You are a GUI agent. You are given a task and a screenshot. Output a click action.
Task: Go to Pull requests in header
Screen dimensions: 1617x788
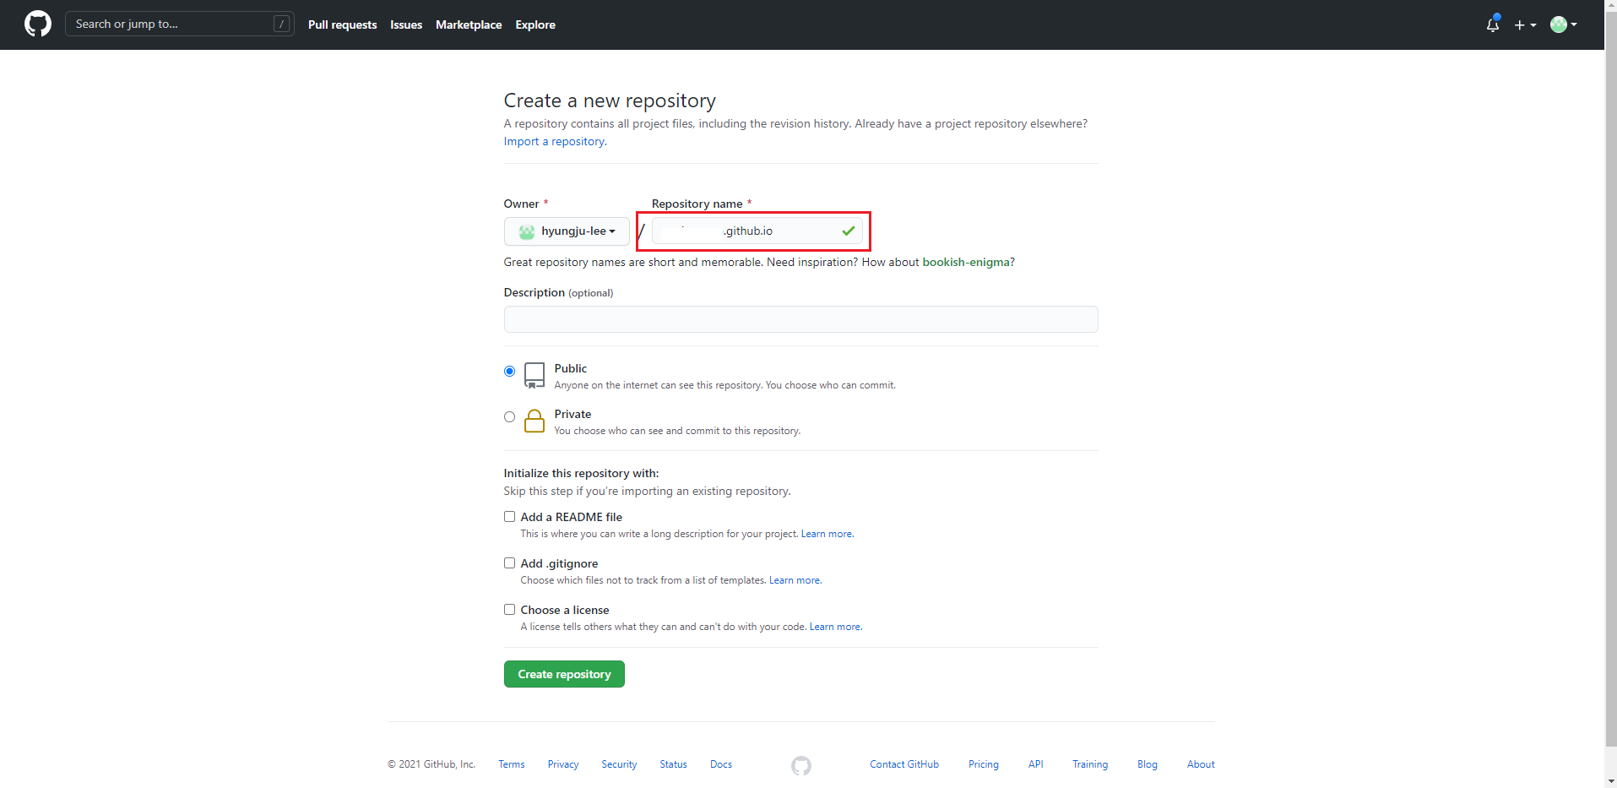[x=342, y=25]
